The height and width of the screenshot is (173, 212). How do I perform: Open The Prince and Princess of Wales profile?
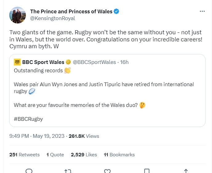71,11
